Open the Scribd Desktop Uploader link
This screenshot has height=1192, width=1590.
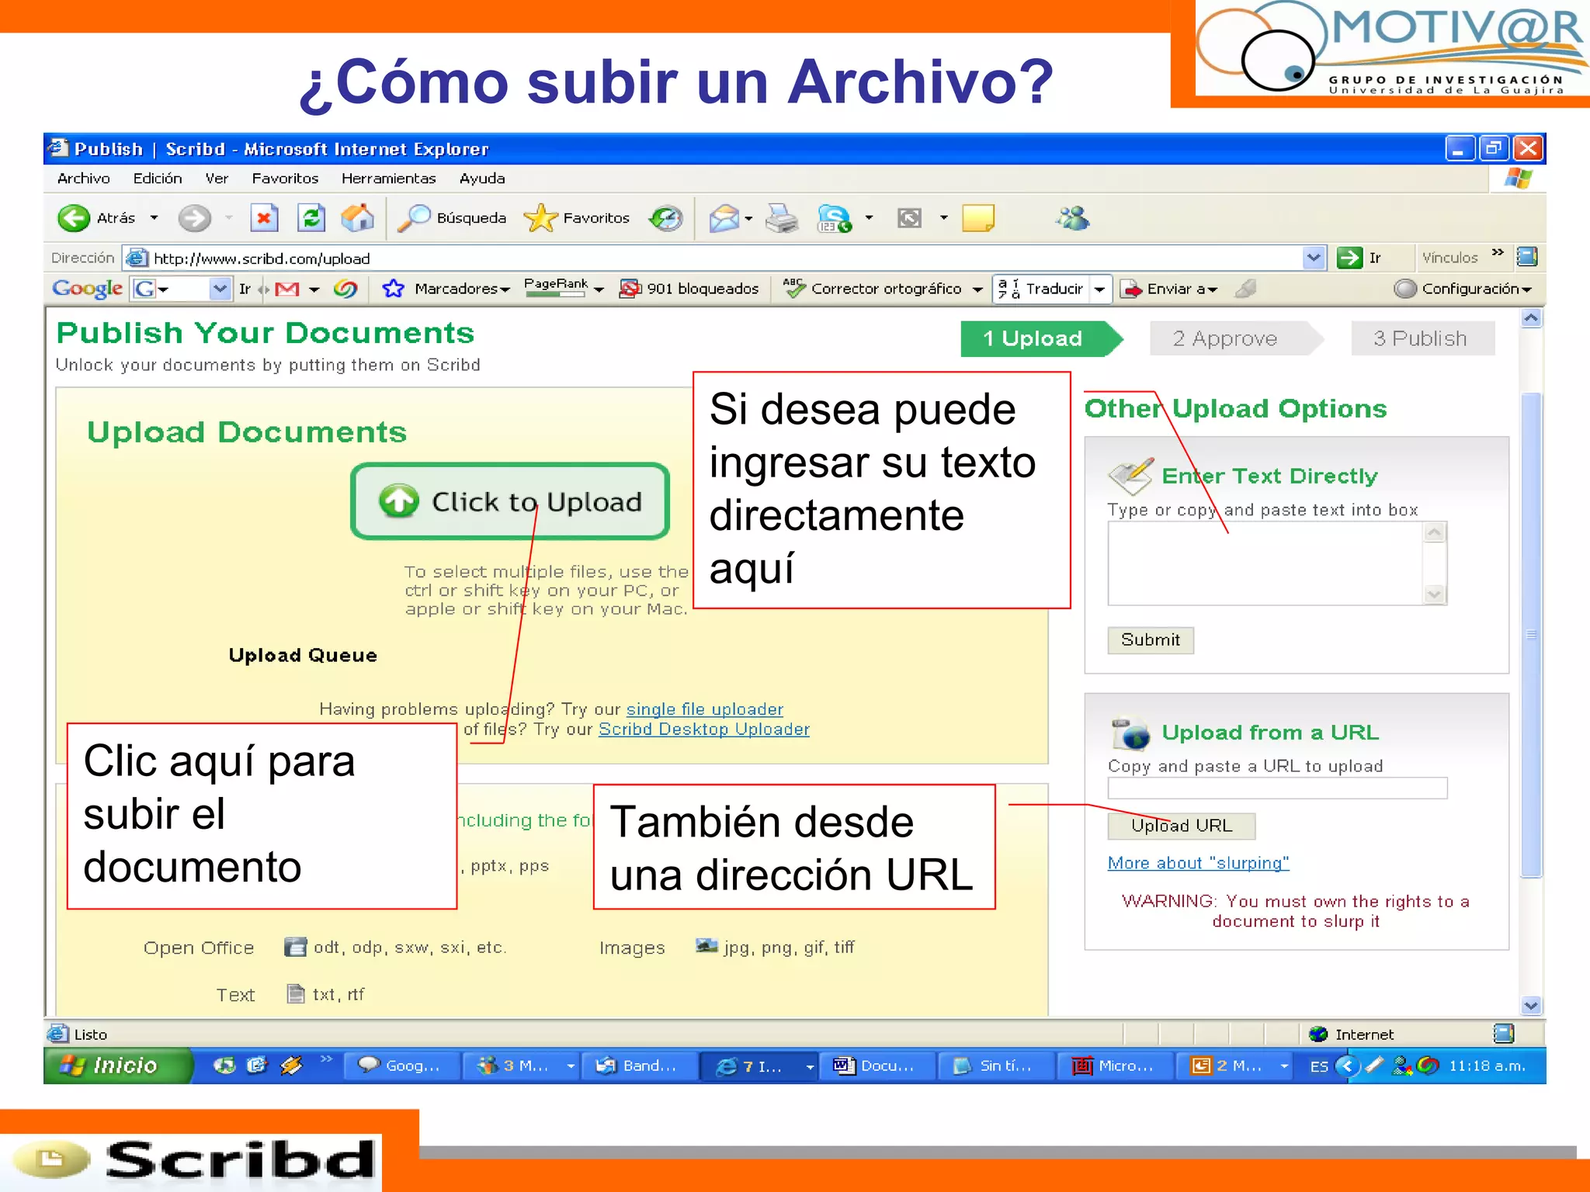point(704,729)
